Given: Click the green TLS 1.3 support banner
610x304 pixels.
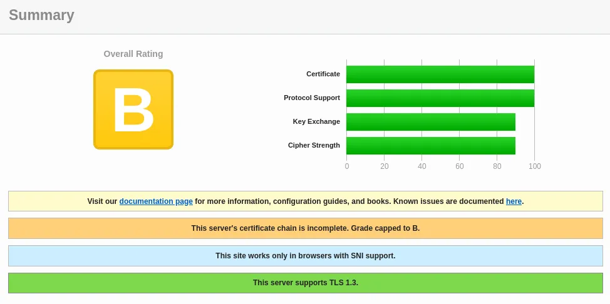Looking at the screenshot, I should [x=305, y=283].
